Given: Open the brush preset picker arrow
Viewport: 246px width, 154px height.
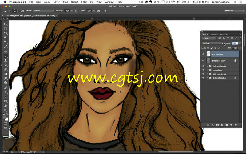Looking at the screenshot, I should [x=18, y=11].
